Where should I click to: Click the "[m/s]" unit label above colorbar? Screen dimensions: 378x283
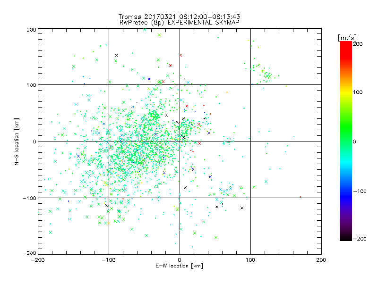(347, 38)
